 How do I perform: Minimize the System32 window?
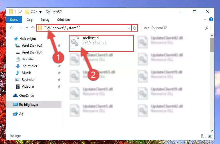[x=182, y=12]
